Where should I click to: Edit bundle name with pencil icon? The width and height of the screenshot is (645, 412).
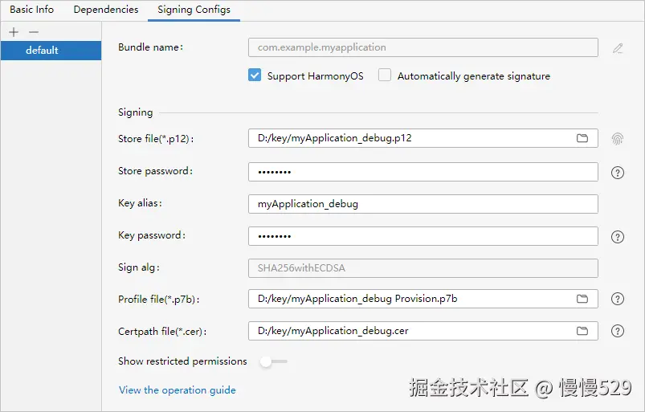[618, 48]
